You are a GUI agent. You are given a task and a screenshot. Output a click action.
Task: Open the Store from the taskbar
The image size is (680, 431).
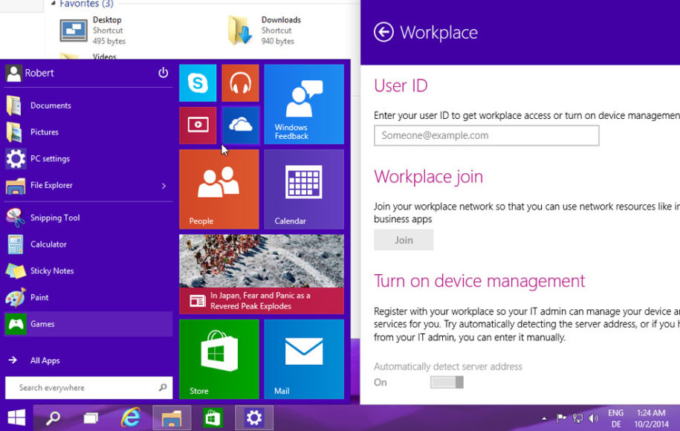click(213, 418)
